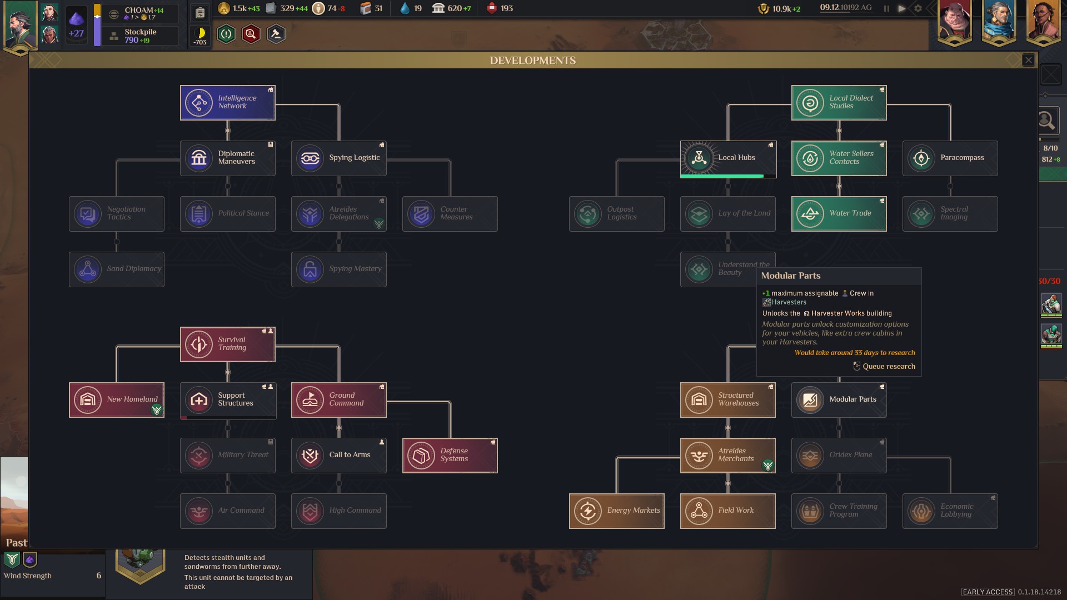
Task: Select the Intelligence Network development
Action: [x=227, y=103]
